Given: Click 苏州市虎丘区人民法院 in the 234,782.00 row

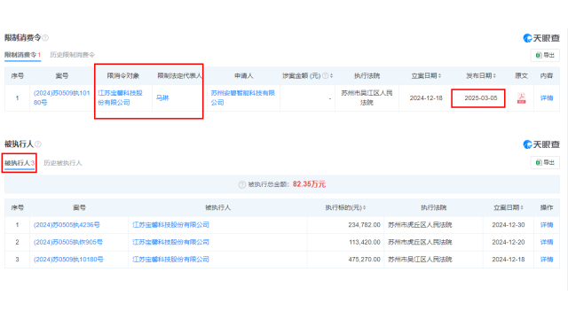Looking at the screenshot, I should pos(420,225).
